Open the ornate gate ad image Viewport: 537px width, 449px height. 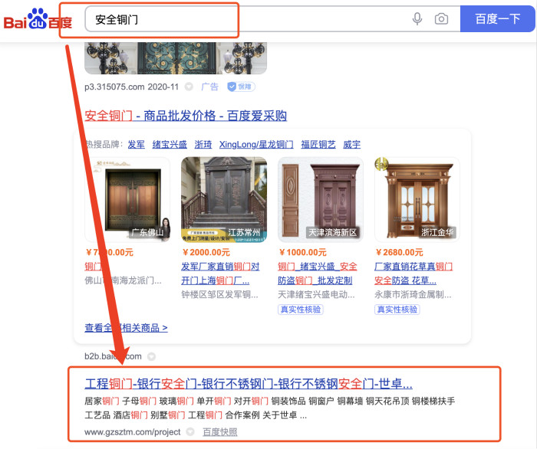click(x=176, y=57)
